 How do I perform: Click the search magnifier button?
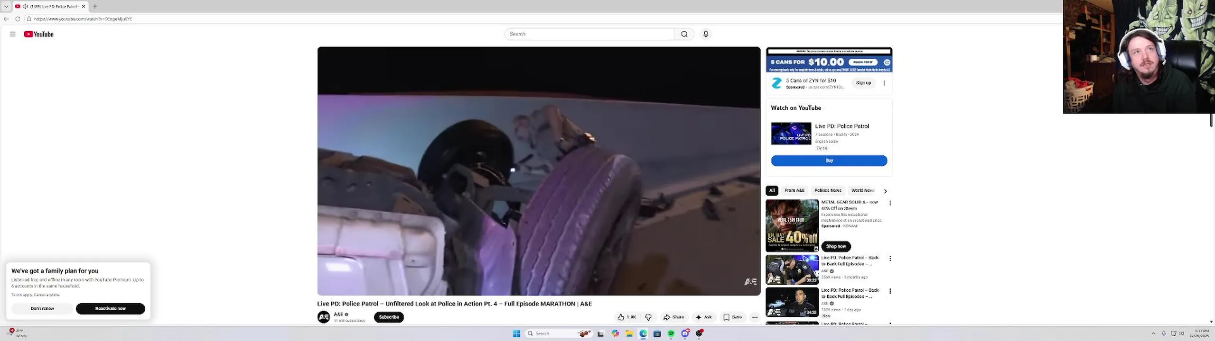coord(684,34)
